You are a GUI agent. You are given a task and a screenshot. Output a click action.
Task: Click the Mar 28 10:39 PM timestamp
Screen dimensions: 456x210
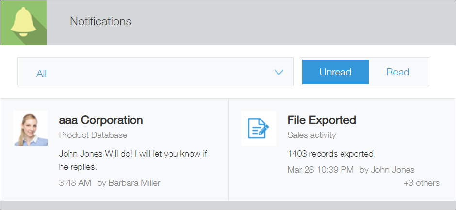[321, 170]
